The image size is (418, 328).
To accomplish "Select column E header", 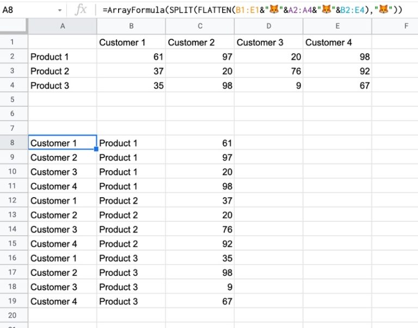I will pos(337,26).
